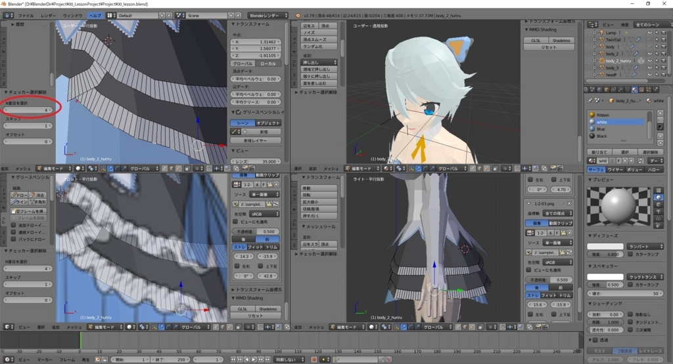
Task: Click the ローカル transform button
Action: [x=268, y=64]
